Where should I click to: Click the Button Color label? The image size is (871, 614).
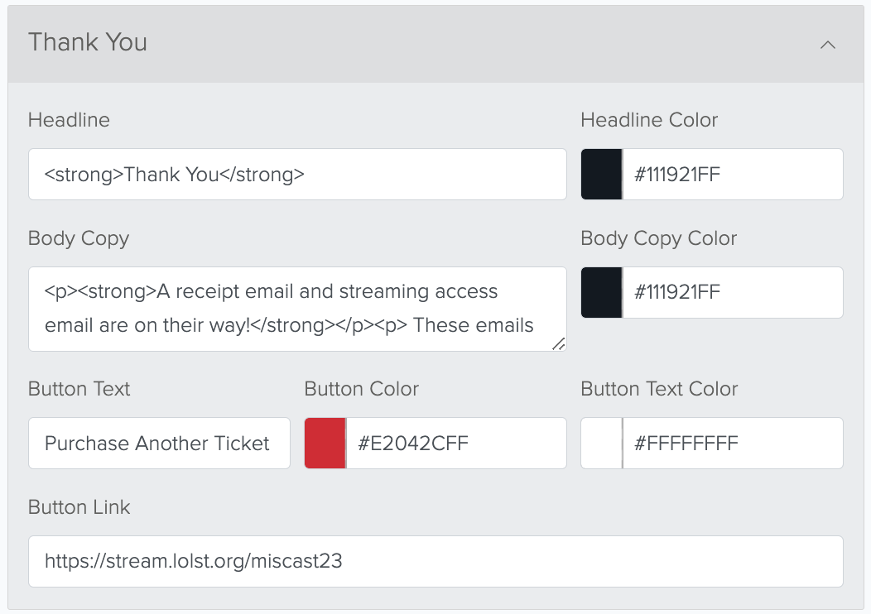click(362, 389)
